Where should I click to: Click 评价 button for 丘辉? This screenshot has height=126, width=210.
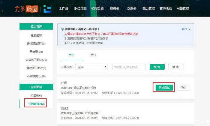(x=183, y=88)
